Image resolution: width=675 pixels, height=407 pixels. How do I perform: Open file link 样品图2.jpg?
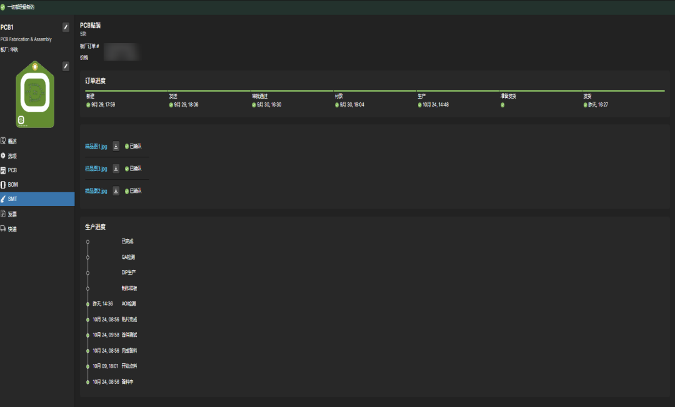click(96, 191)
